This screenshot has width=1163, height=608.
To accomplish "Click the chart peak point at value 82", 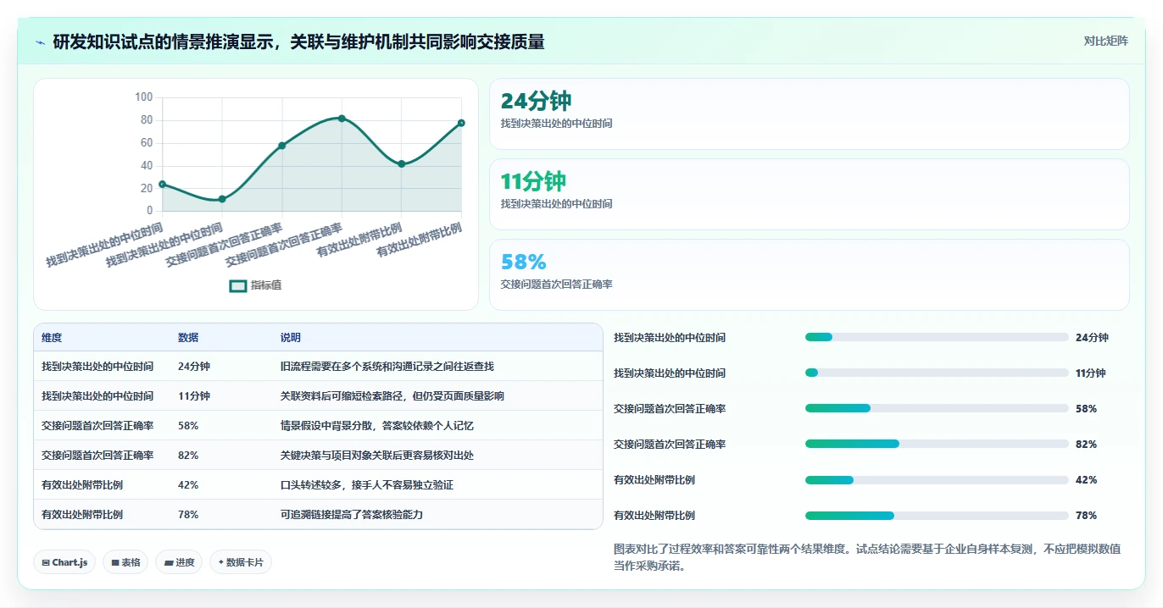I will 342,119.
